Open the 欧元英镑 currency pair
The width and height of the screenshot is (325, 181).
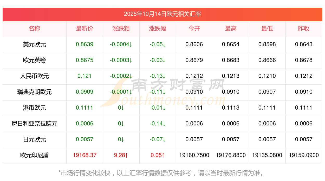point(34,61)
